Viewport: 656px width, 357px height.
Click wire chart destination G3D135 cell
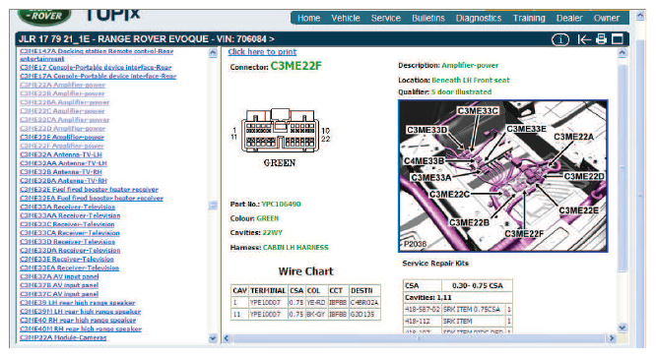(x=364, y=314)
